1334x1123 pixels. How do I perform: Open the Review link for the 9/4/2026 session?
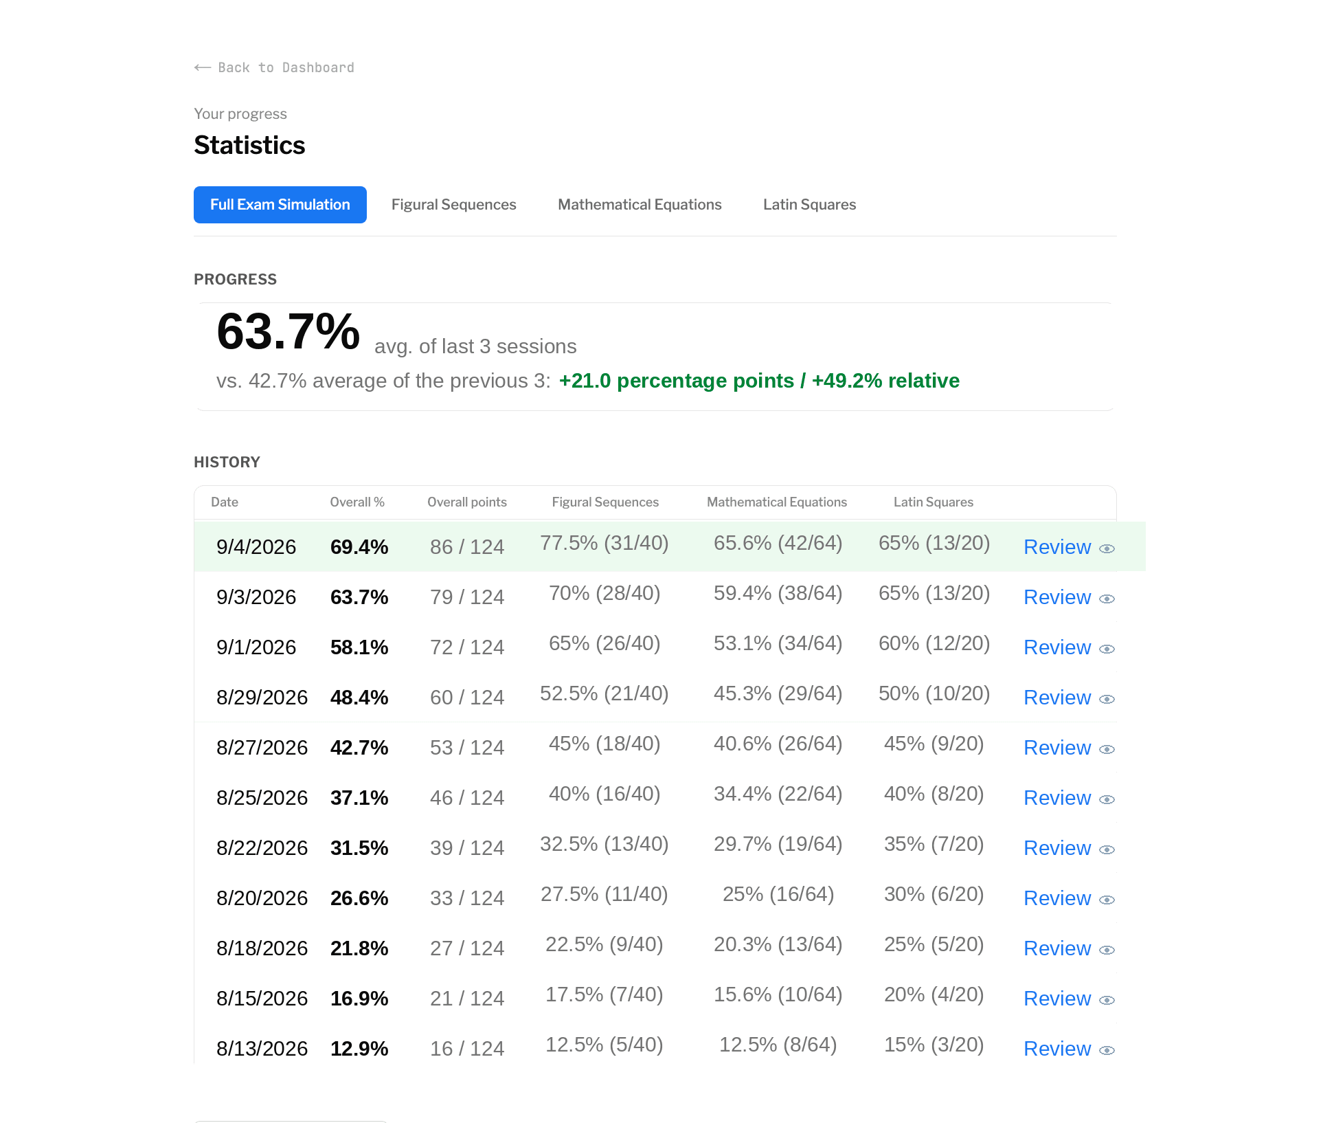[1057, 547]
